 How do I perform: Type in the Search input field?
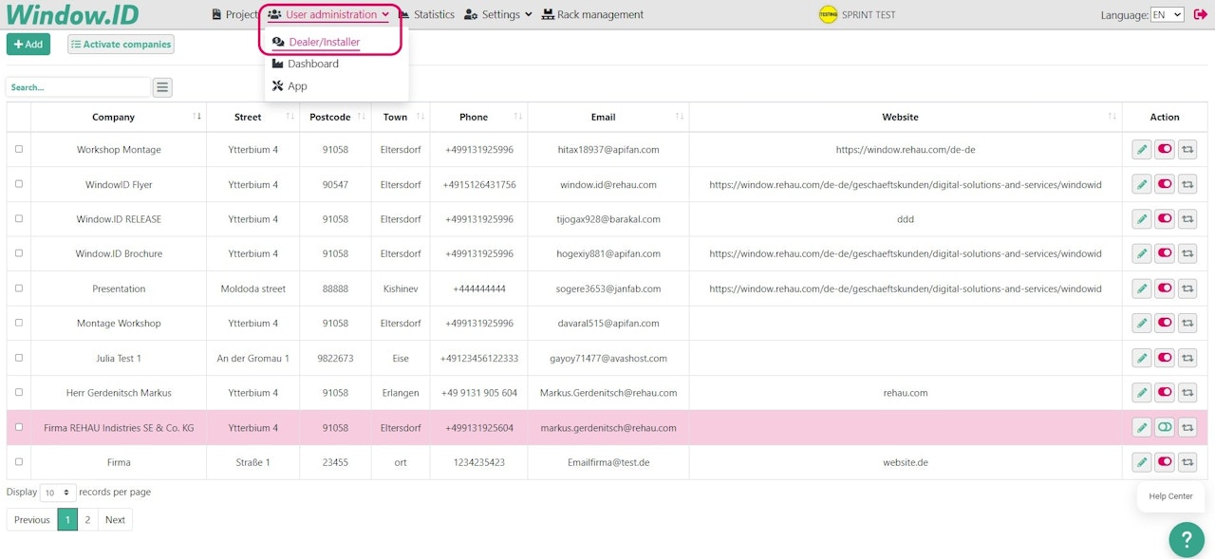tap(78, 87)
